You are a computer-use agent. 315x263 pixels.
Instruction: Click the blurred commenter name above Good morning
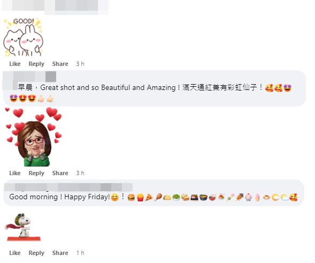[68, 187]
